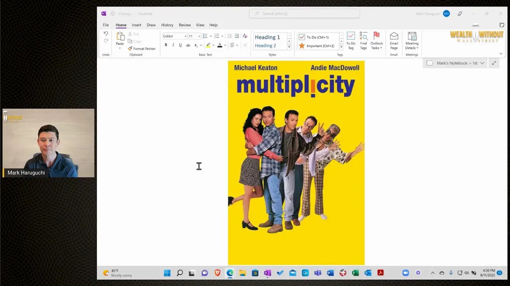Undo the last action
This screenshot has width=510, height=286.
pos(106,34)
